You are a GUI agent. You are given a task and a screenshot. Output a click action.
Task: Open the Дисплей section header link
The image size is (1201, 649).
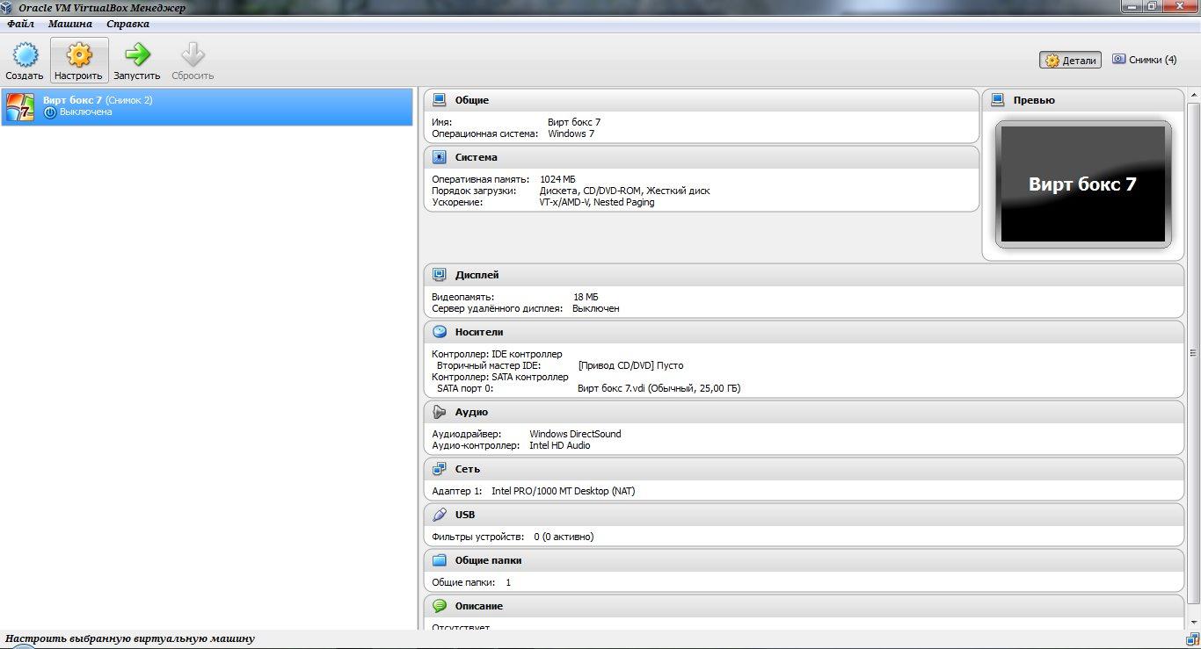point(477,275)
